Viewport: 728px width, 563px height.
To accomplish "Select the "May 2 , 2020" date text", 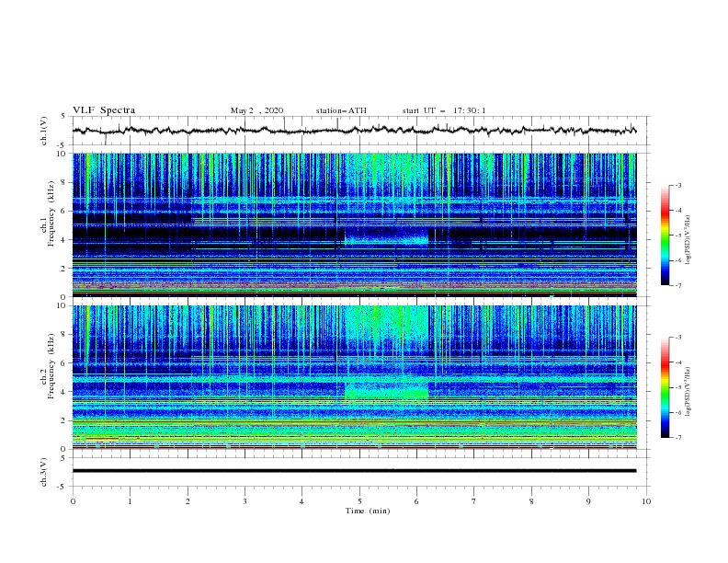I will 256,110.
